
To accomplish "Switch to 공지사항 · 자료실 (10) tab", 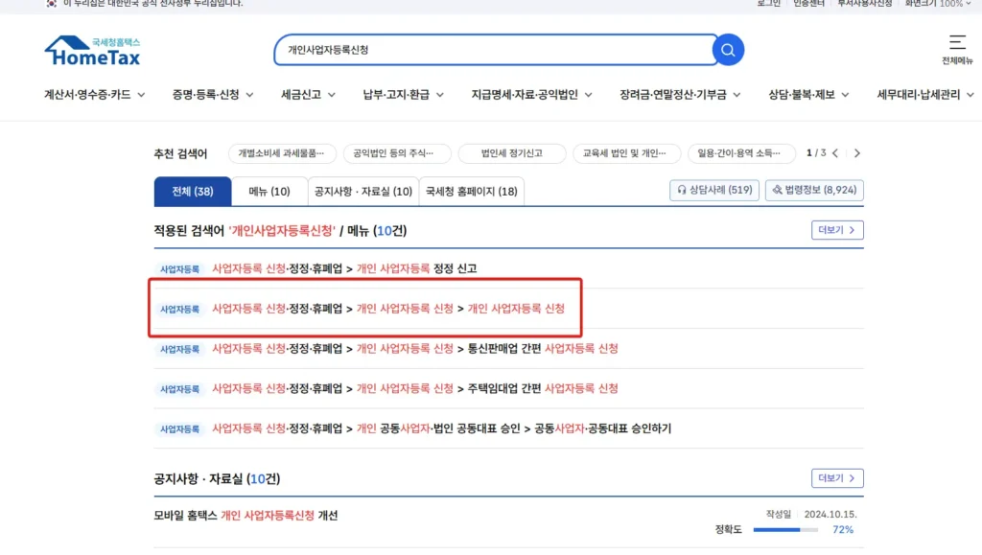I will point(363,192).
